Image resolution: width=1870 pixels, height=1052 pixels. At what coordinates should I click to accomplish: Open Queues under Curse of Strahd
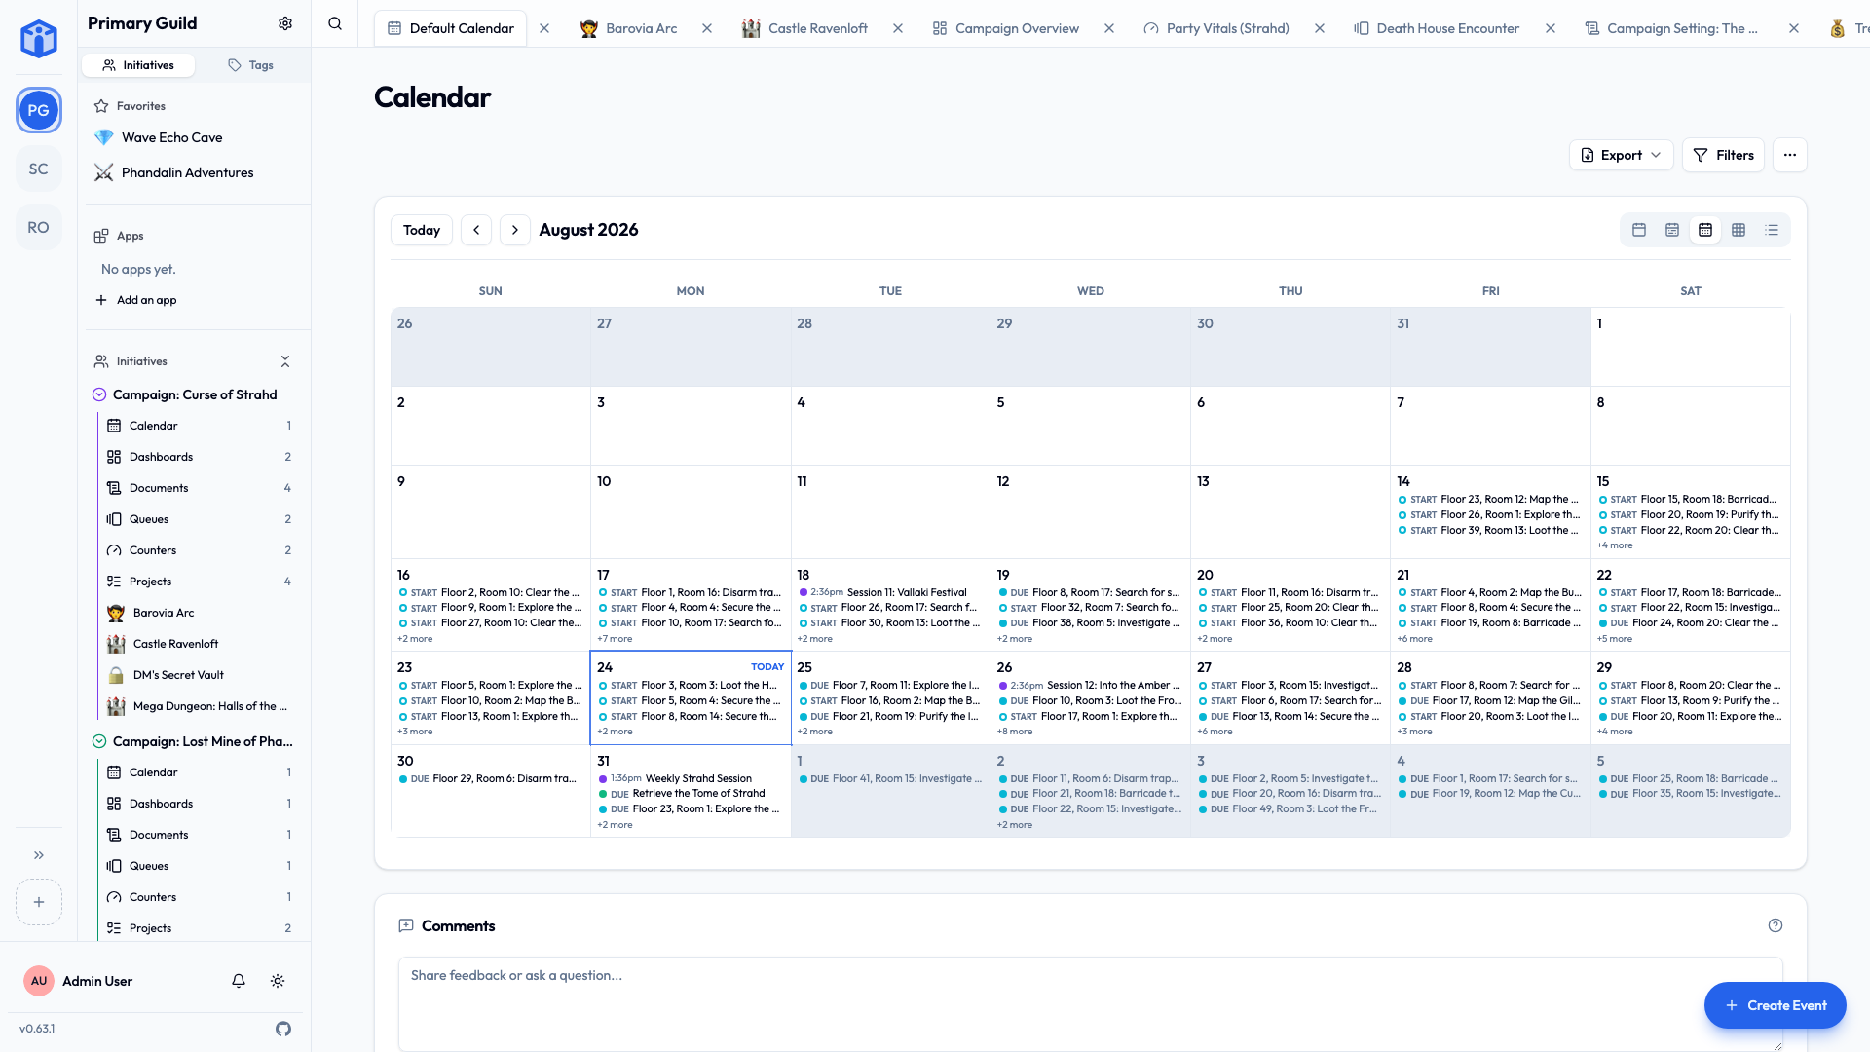click(199, 519)
